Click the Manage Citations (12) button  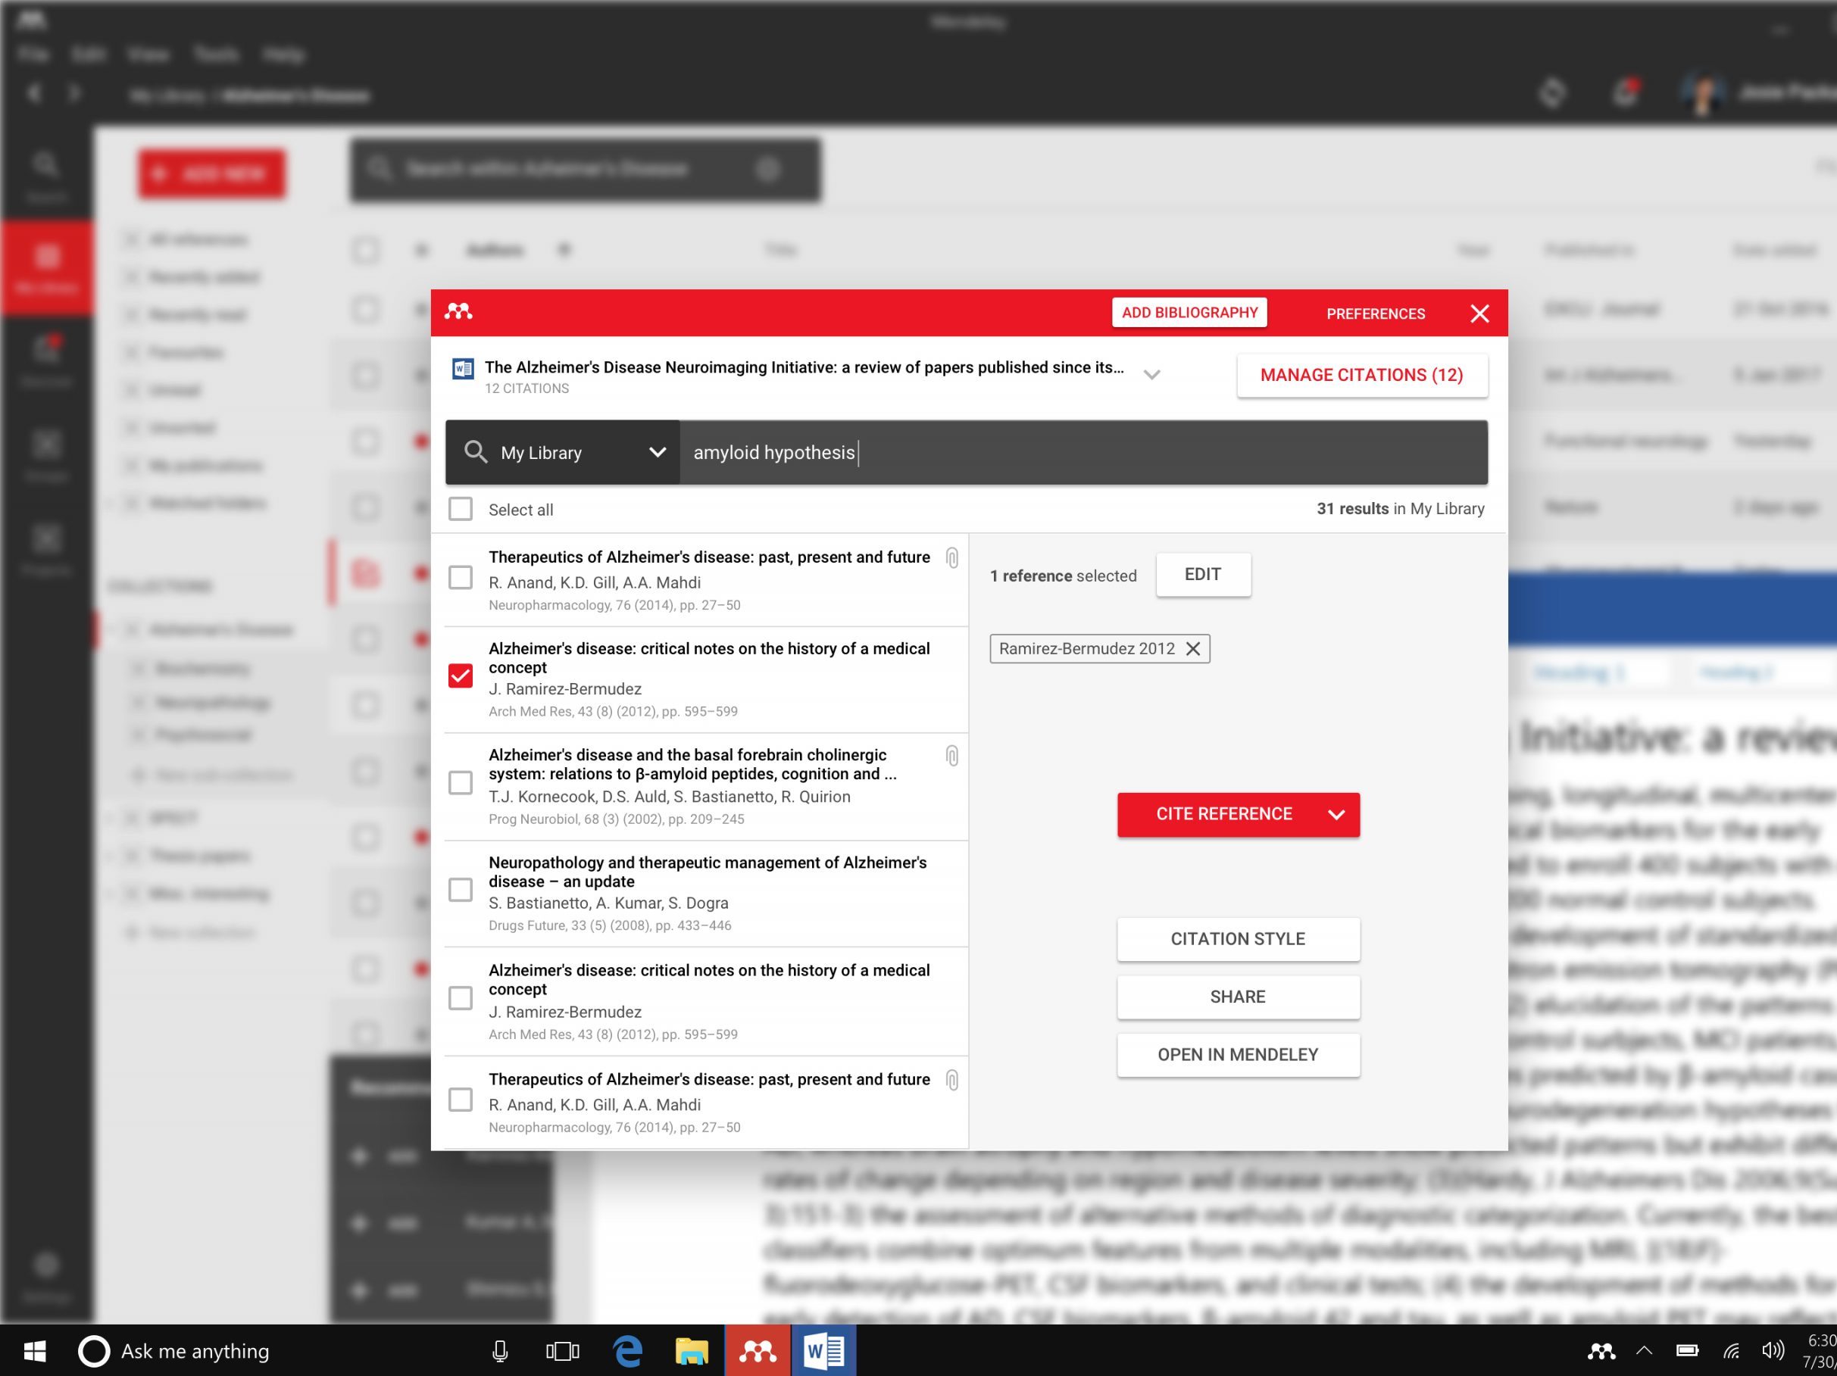(1361, 376)
